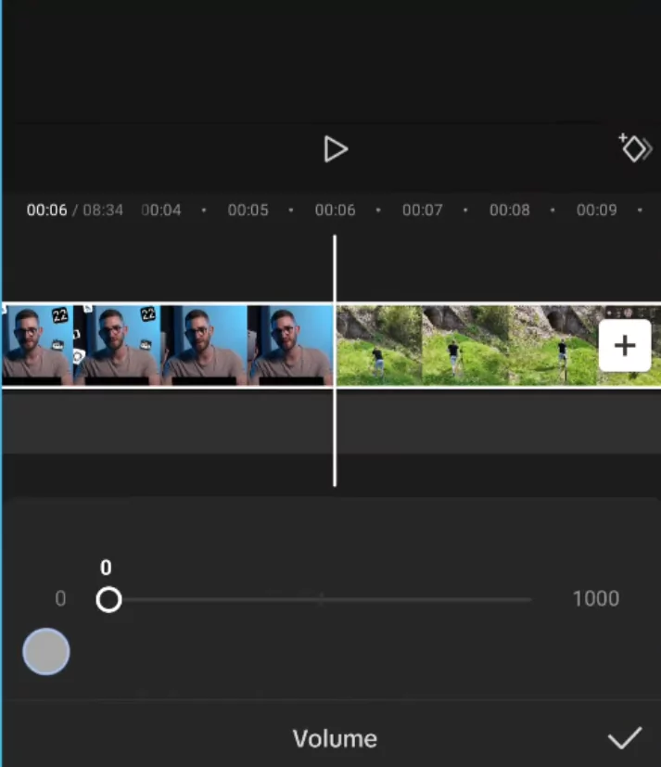Viewport: 661px width, 767px height.
Task: Click the current time 00:06 readout
Action: click(x=47, y=210)
